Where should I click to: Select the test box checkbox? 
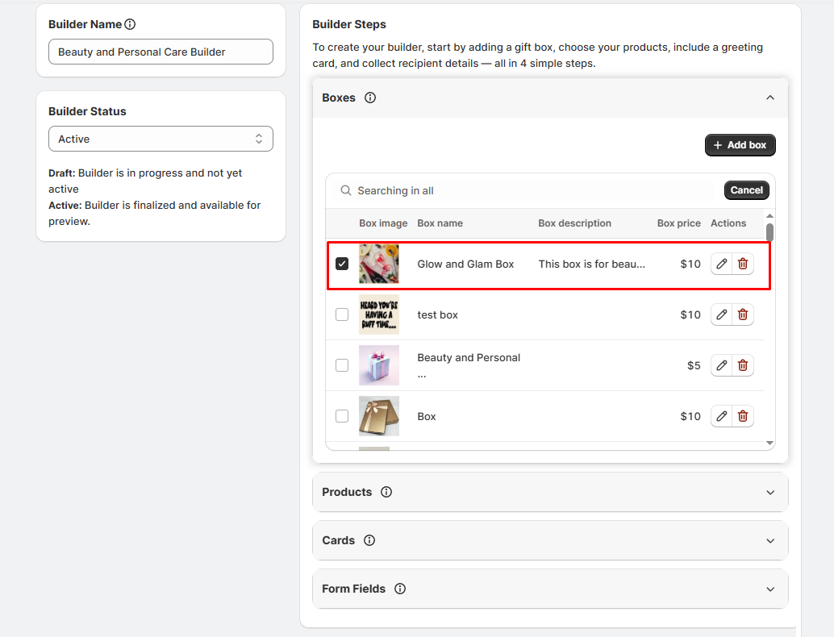coord(342,314)
